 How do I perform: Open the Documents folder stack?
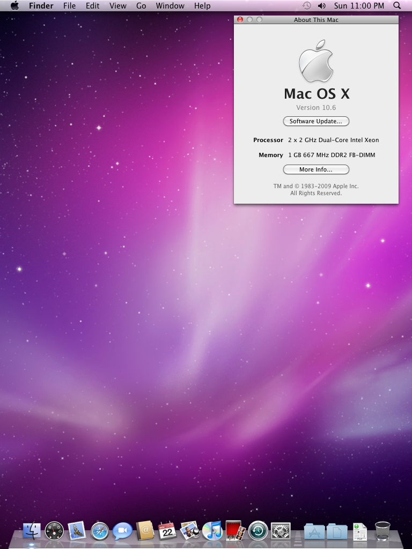pos(337,531)
